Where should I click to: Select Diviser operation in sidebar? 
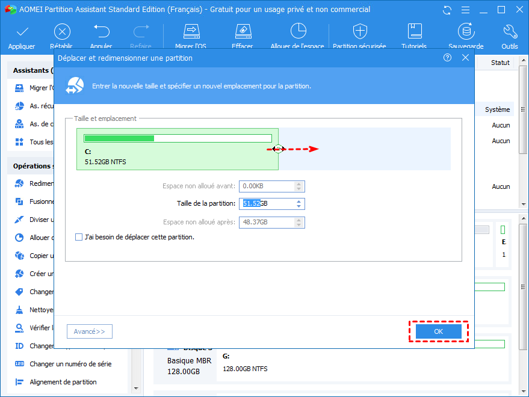click(x=34, y=220)
